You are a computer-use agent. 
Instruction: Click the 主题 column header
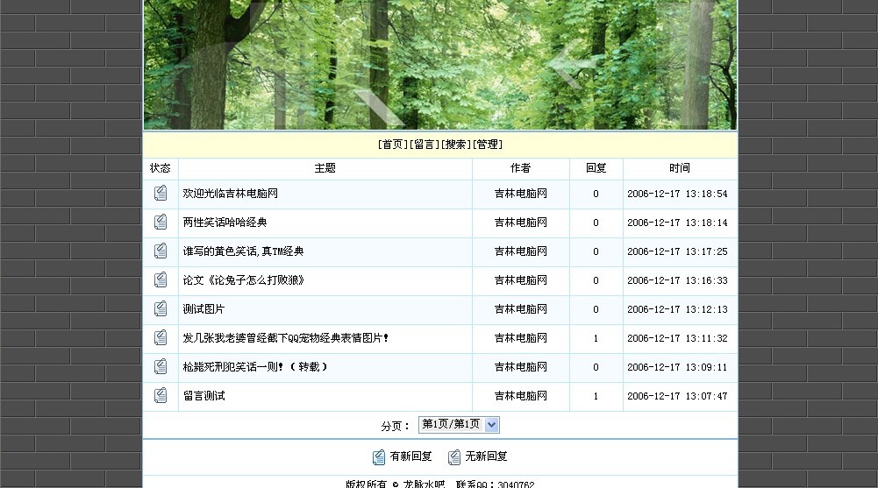(x=325, y=168)
